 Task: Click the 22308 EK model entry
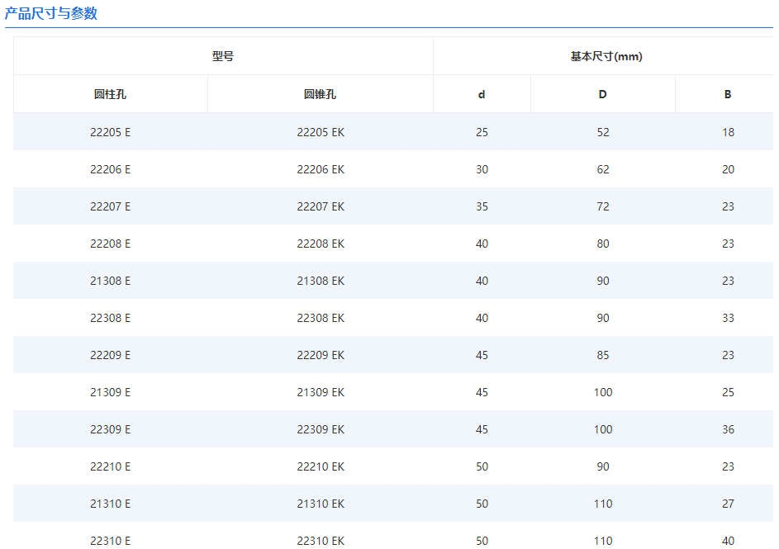pos(320,318)
